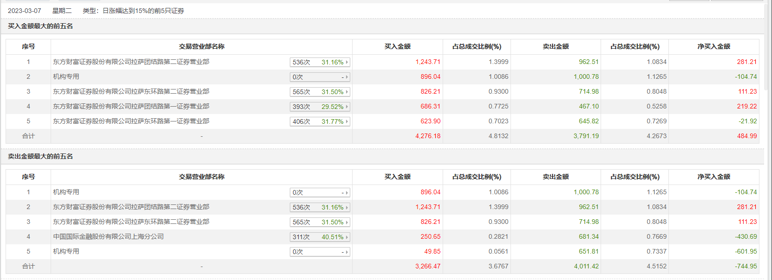This screenshot has width=772, height=280.
Task: Open 东方财富证券 拉萨东环路第一证券营业部 link
Action: pos(131,121)
